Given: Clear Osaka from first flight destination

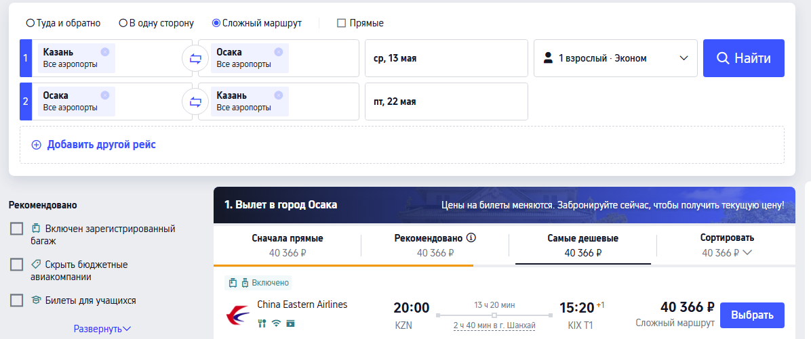Looking at the screenshot, I should pyautogui.click(x=278, y=52).
